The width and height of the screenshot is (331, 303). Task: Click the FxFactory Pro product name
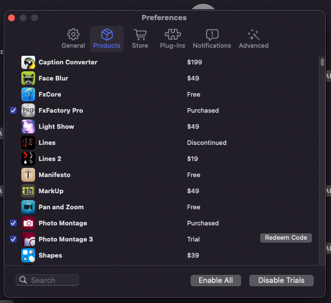click(x=61, y=110)
